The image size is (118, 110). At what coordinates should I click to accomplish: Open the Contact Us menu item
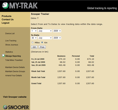click(x=7, y=19)
